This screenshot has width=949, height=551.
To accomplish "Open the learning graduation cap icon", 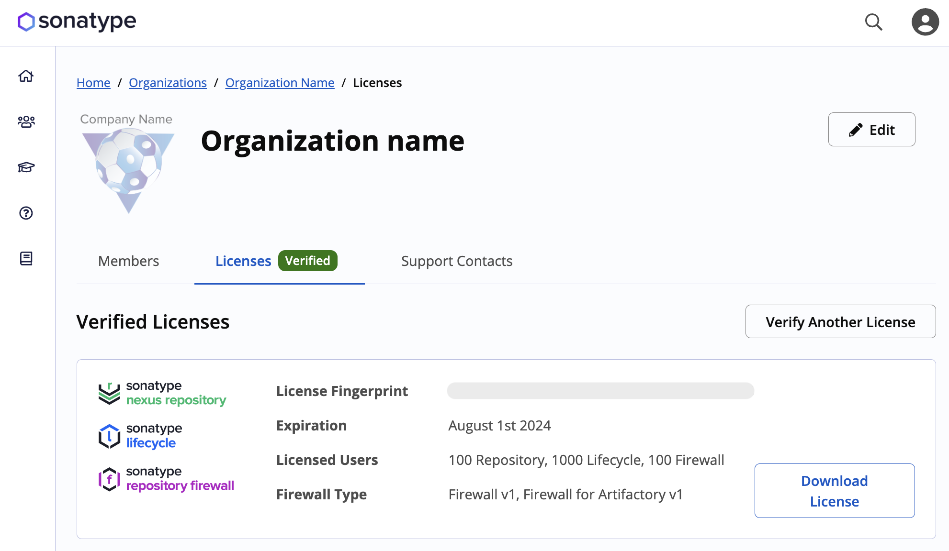I will tap(26, 167).
